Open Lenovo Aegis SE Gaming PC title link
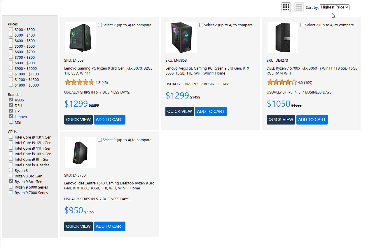 207,71
